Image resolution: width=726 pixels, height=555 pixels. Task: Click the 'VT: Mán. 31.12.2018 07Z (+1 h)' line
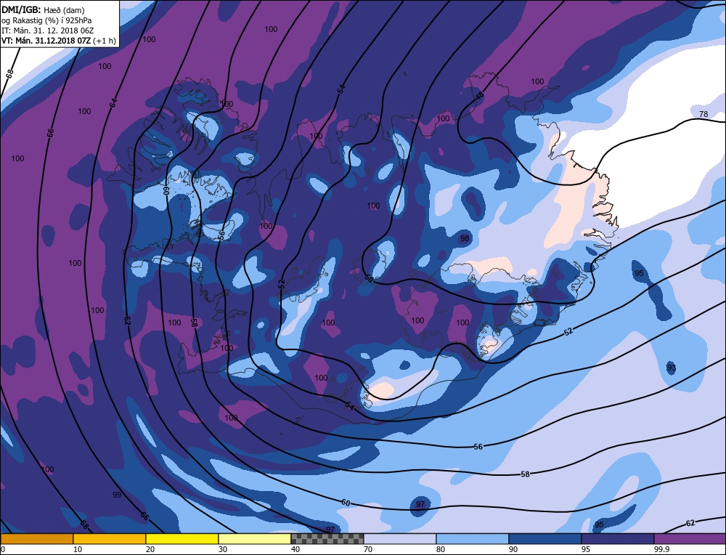pos(58,41)
